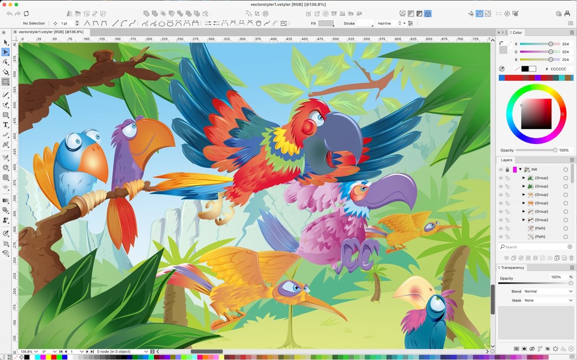This screenshot has width=577, height=360.
Task: Click the camera icon below Layers search
Action: (x=550, y=258)
